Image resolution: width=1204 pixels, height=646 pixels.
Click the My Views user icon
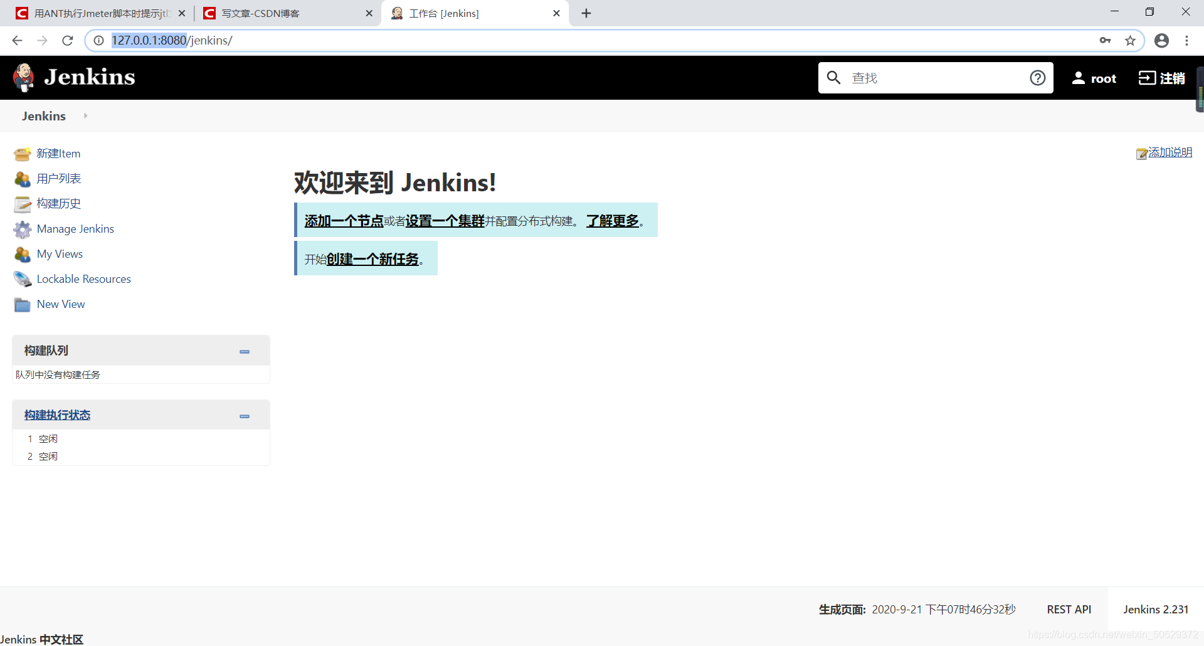coord(23,254)
